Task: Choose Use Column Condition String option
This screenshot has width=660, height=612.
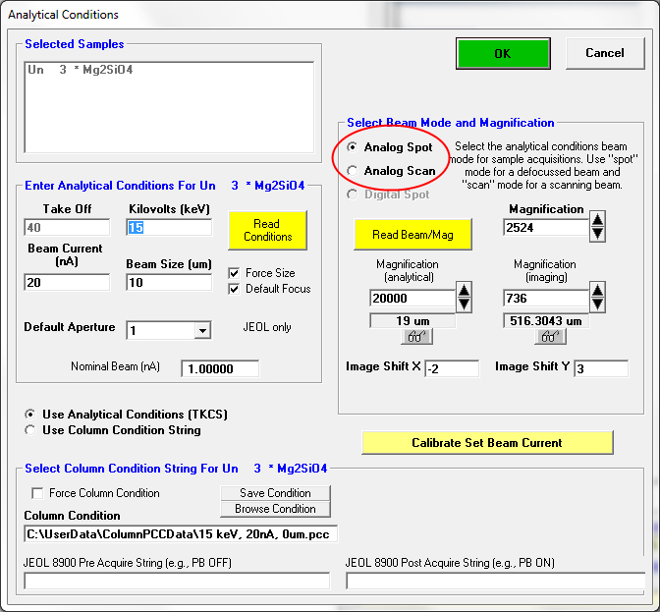Action: 31,430
